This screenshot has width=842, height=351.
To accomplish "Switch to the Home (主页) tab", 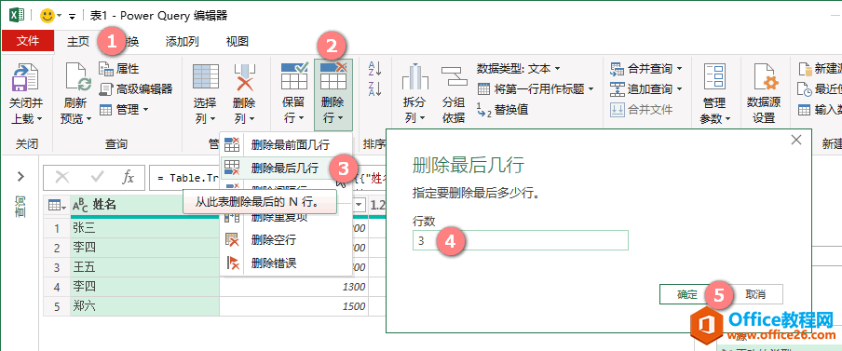I will 78,41.
